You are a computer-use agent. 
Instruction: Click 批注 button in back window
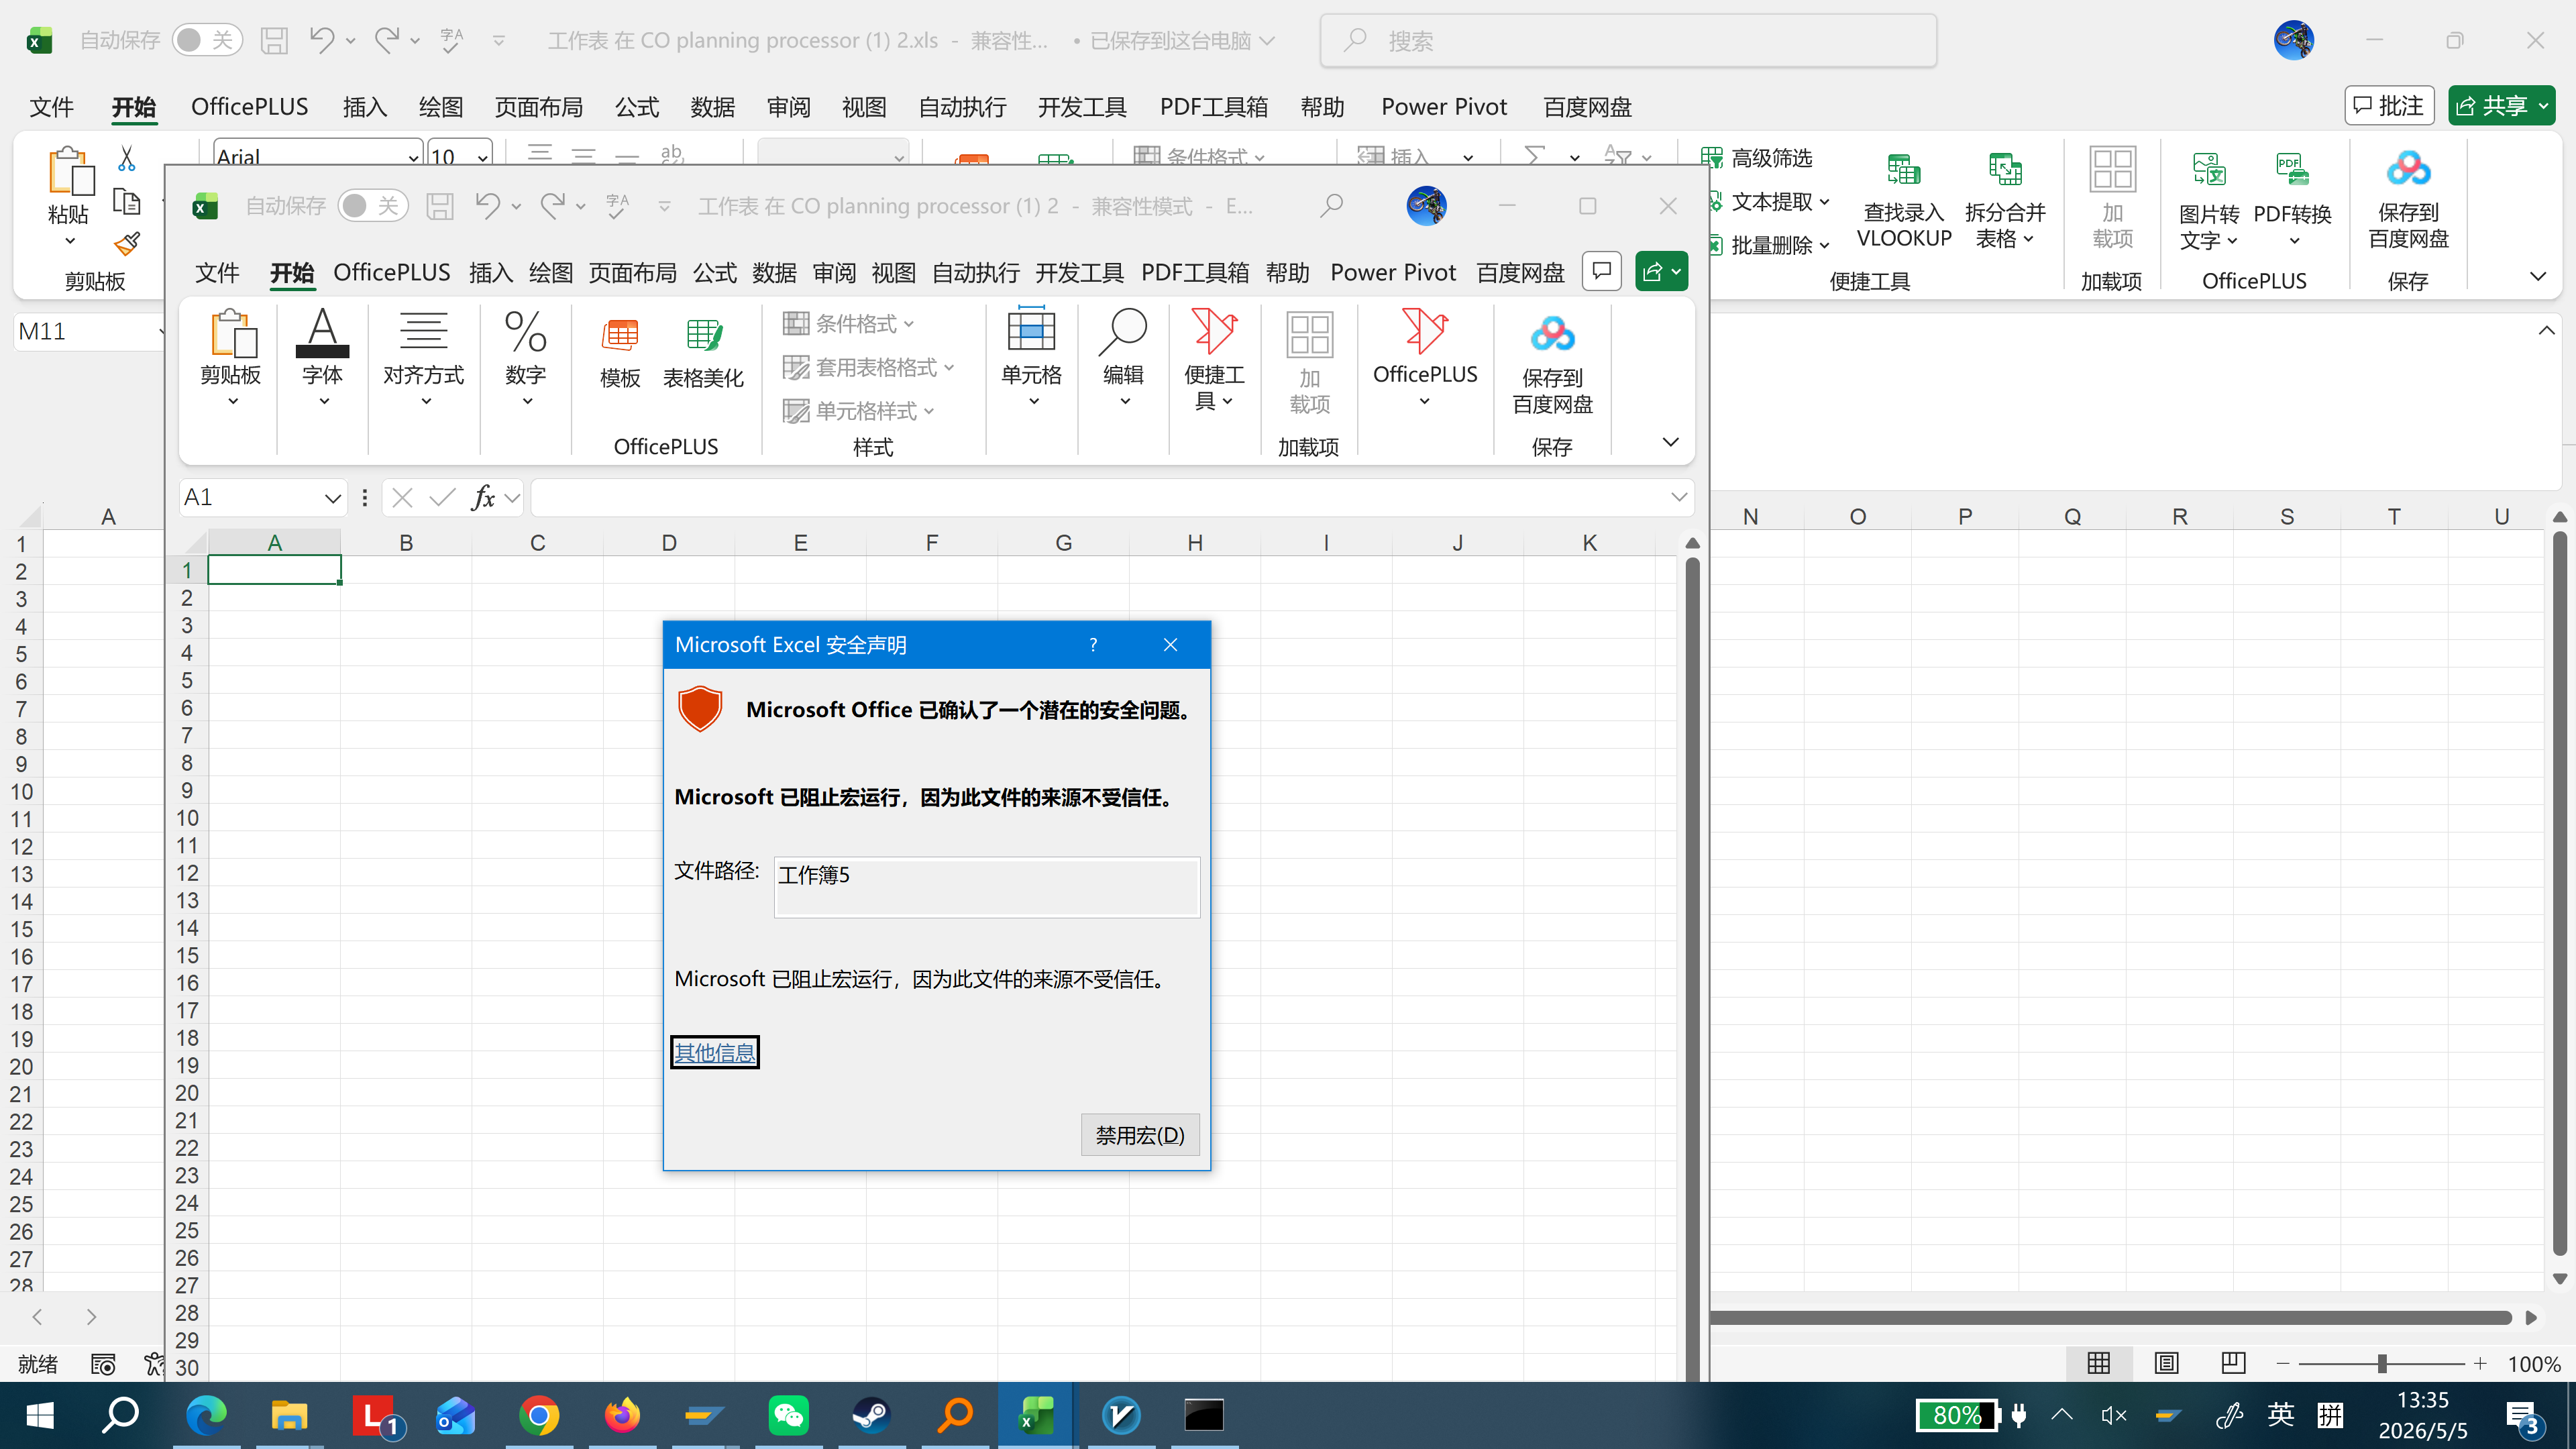click(2388, 106)
